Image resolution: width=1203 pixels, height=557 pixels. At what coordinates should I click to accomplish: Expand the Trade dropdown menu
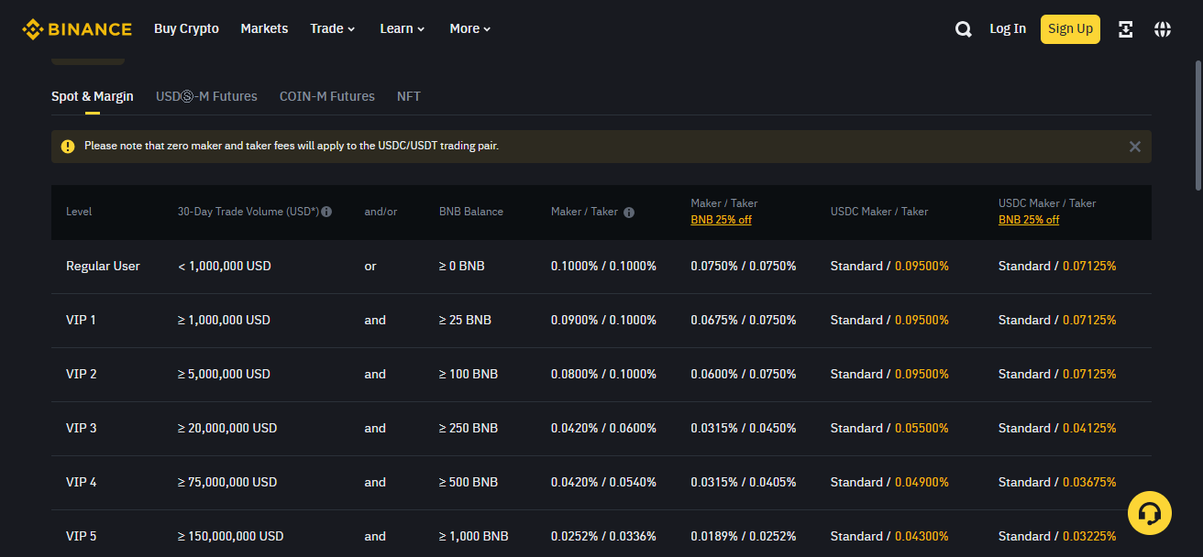click(x=333, y=28)
